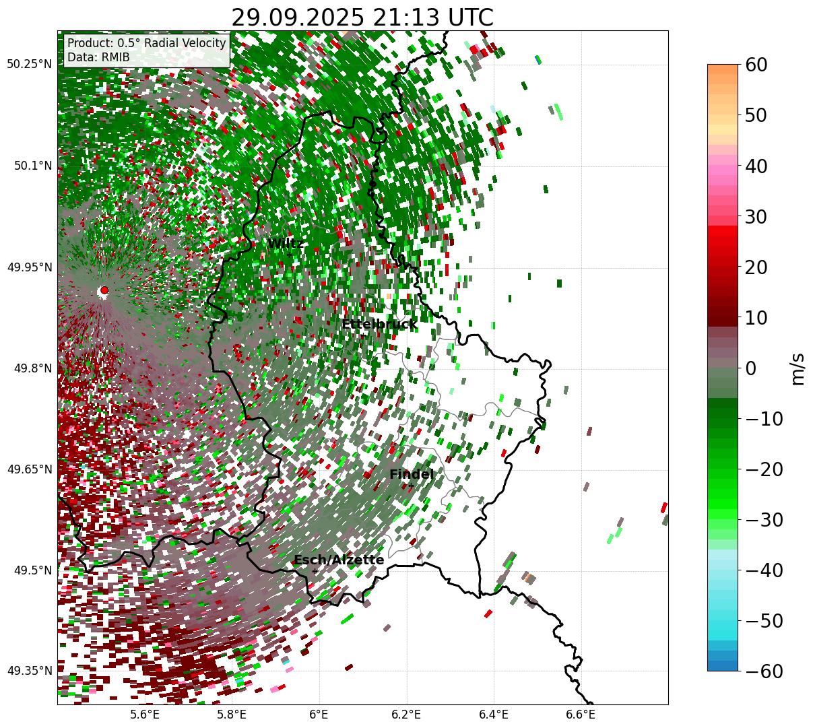Click the colorbar tick label 30
This screenshot has width=813, height=728.
[x=757, y=217]
